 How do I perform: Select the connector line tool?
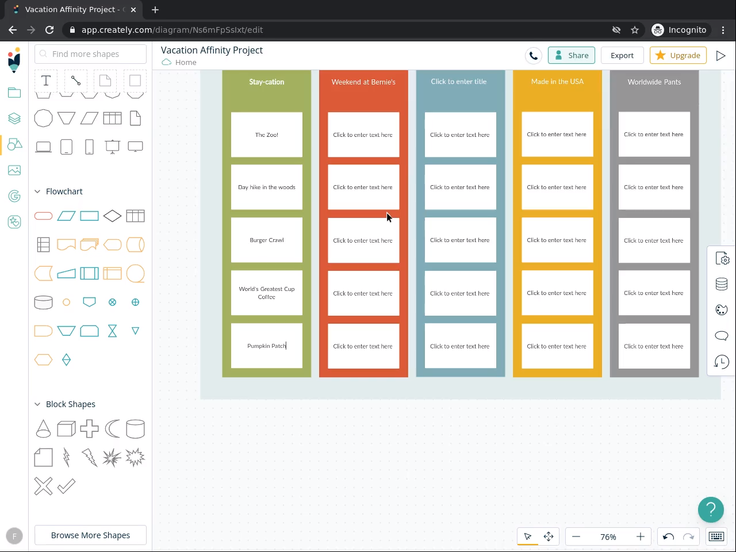pyautogui.click(x=76, y=80)
